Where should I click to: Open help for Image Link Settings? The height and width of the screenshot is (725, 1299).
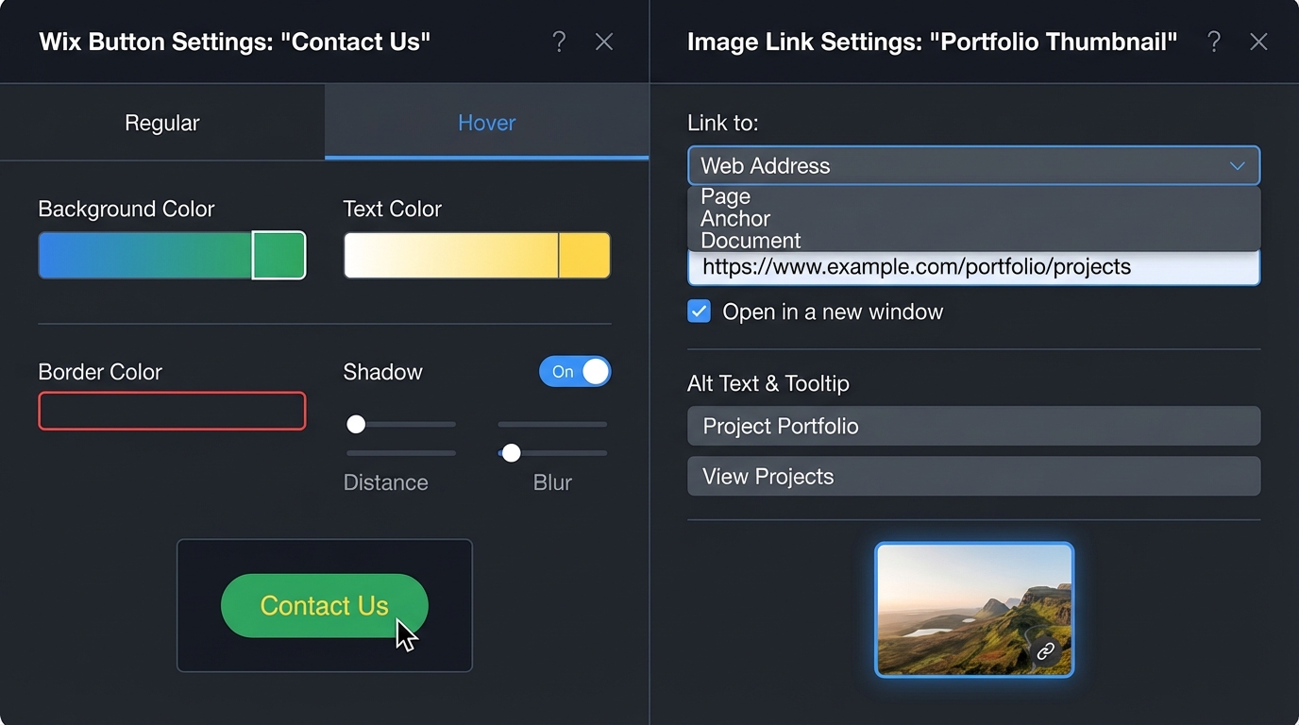point(1214,42)
